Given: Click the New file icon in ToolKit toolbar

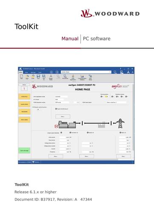Looking at the screenshot, I should click(21, 77).
